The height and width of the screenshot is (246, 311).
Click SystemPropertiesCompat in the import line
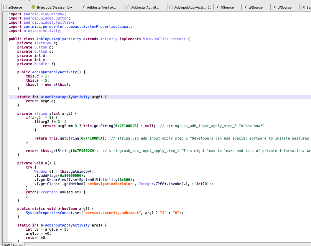tap(106, 27)
